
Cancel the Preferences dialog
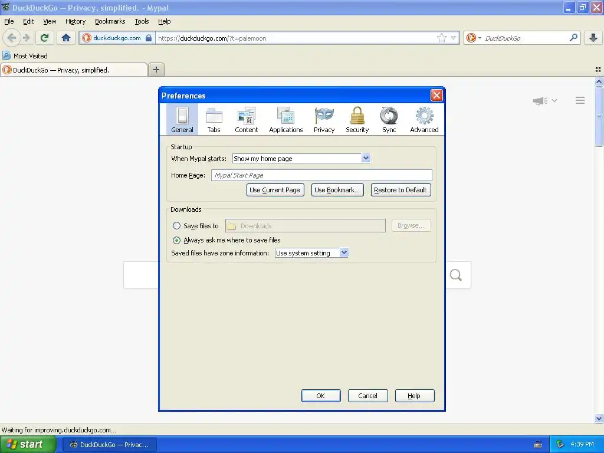coord(367,396)
